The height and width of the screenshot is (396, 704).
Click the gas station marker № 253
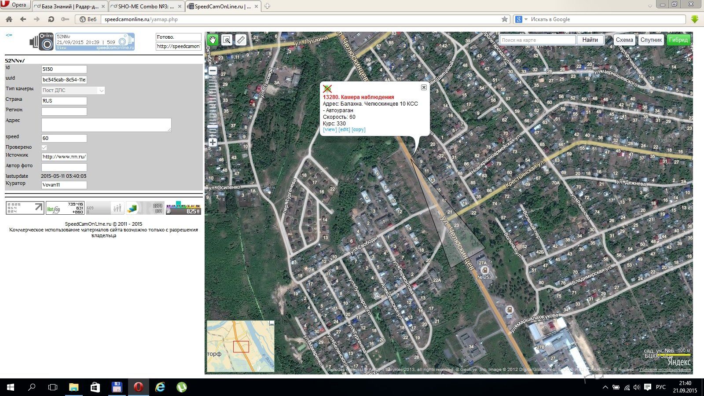(x=484, y=270)
